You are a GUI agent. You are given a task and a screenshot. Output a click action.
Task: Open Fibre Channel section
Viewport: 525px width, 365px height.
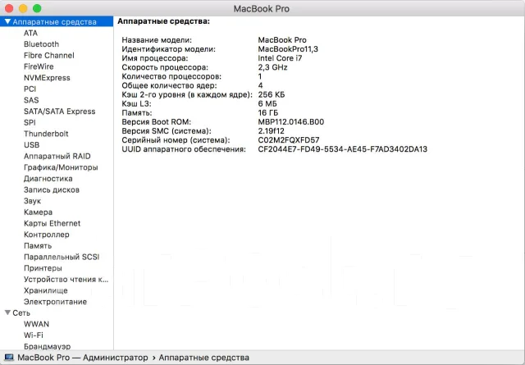(49, 55)
